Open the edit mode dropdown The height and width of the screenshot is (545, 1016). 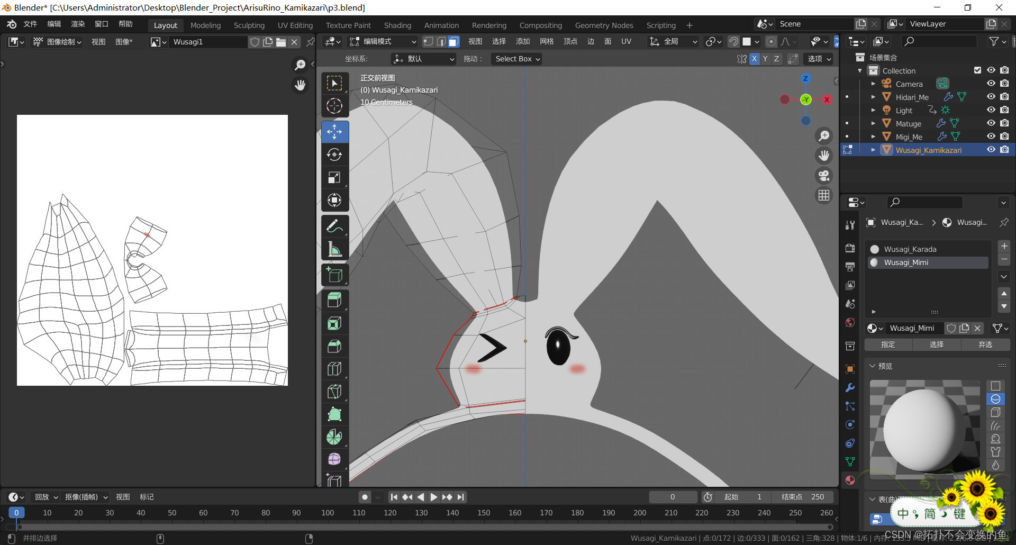(383, 41)
